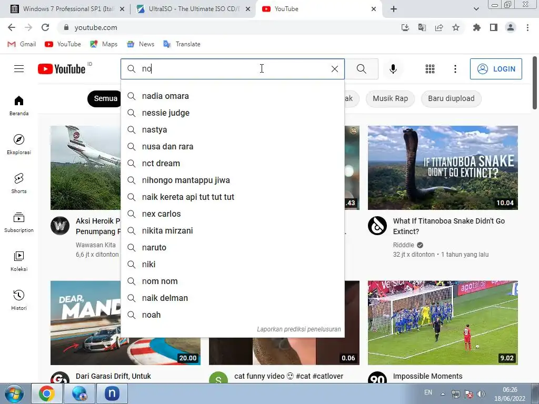This screenshot has height=404, width=539.
Task: Click the translate page icon in address bar
Action: pos(422,27)
